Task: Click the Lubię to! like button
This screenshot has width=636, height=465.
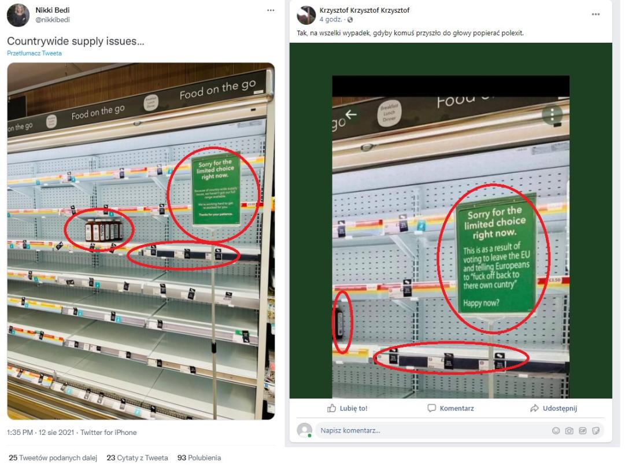Action: 347,408
